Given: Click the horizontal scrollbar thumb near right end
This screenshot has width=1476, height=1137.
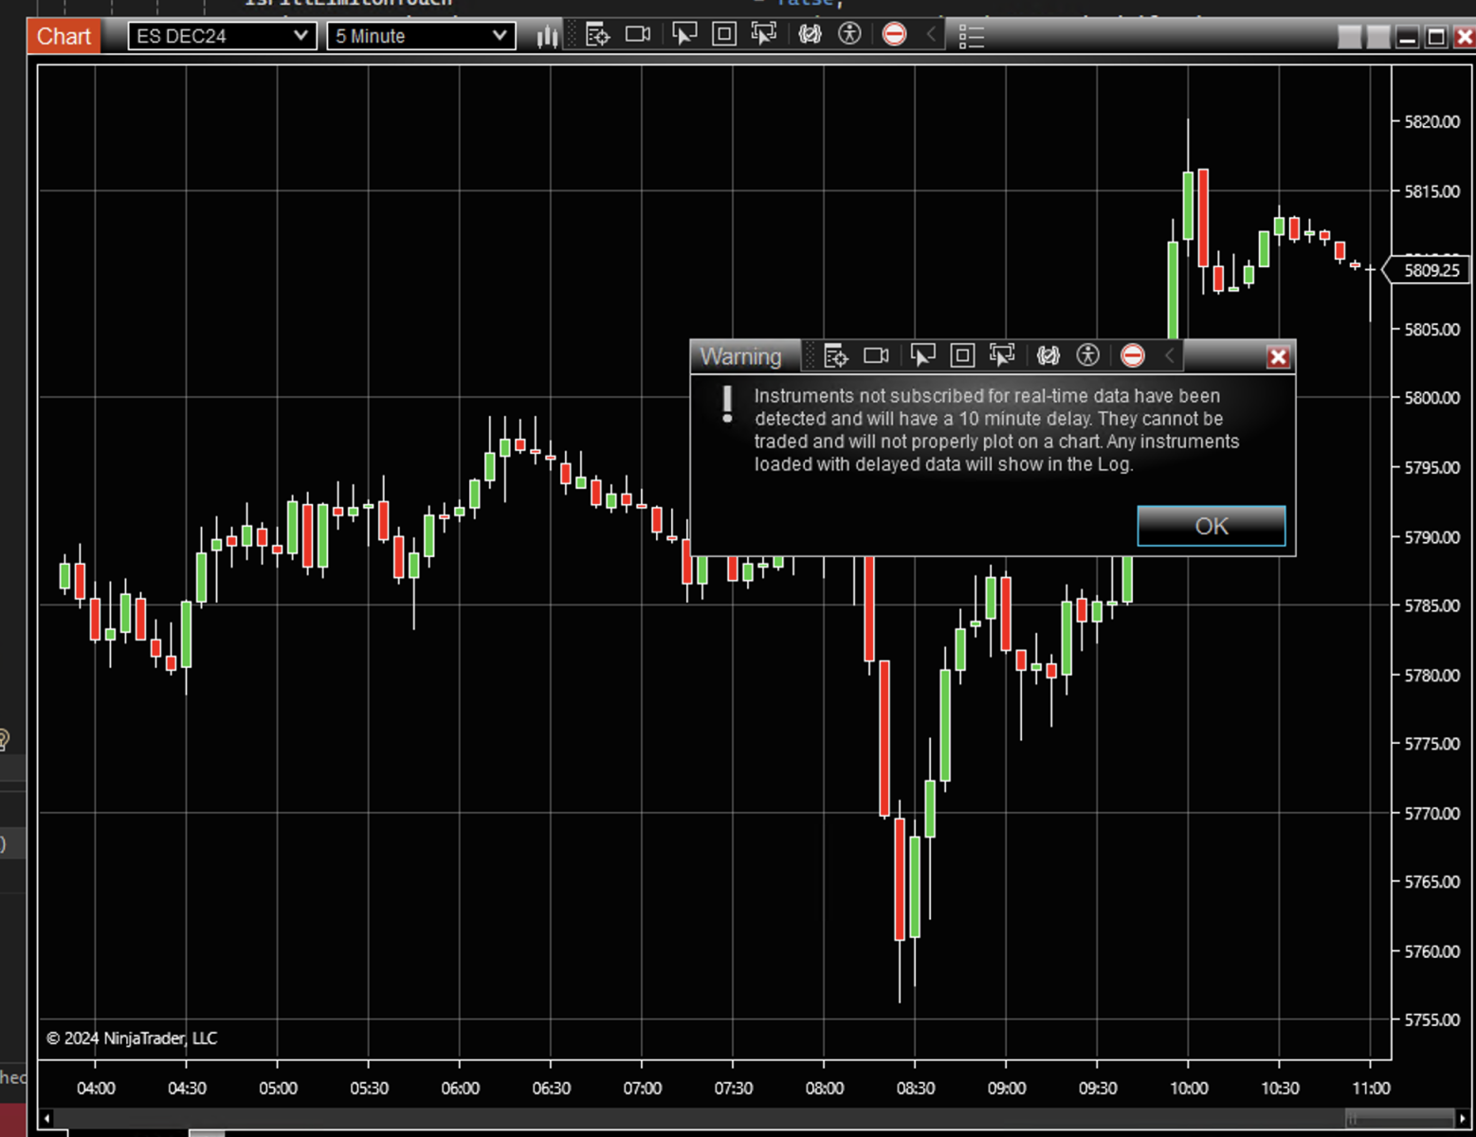Looking at the screenshot, I should coord(1399,1118).
